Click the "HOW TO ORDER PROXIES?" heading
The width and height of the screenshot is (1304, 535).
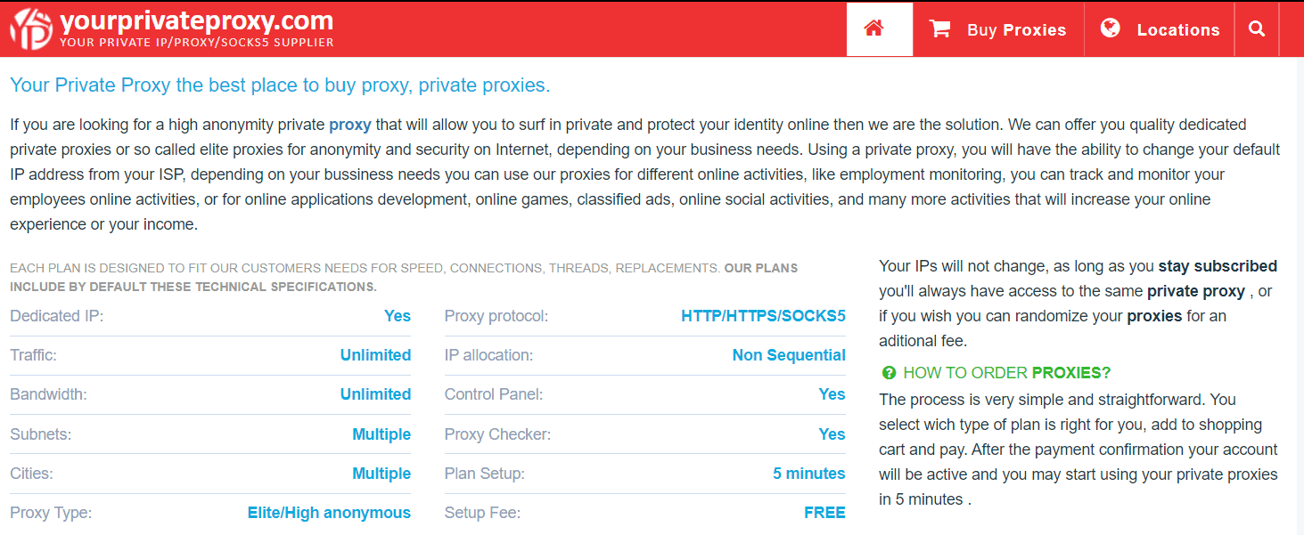[1006, 373]
